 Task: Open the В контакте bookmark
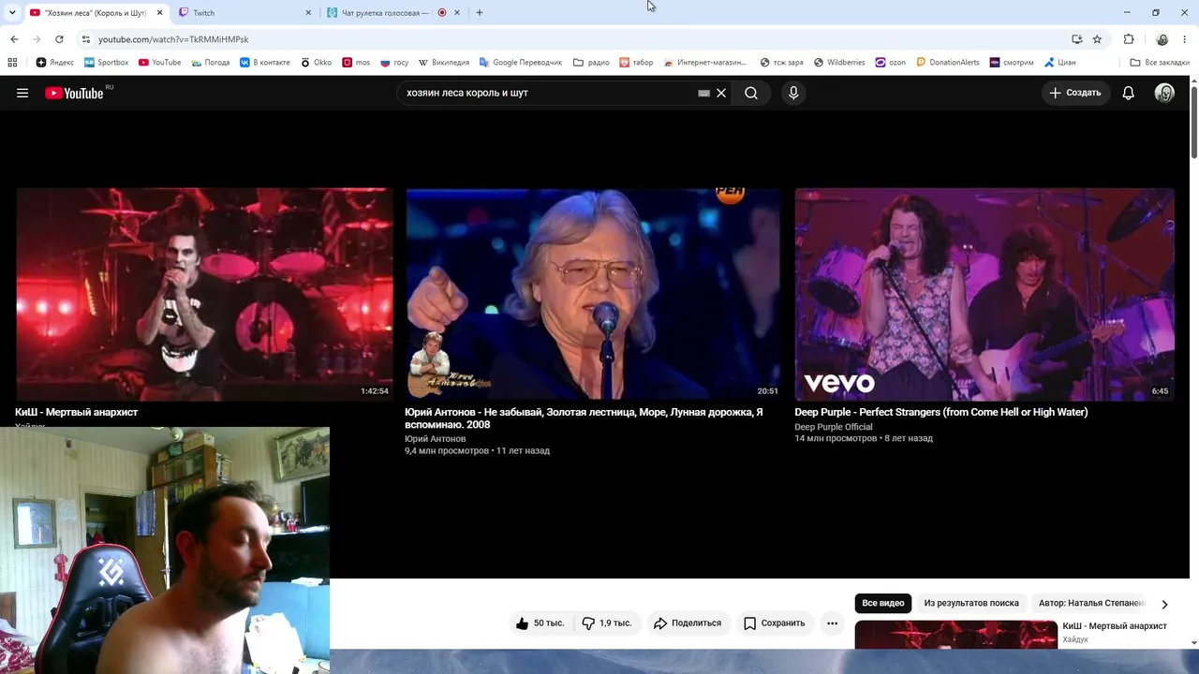tap(264, 63)
